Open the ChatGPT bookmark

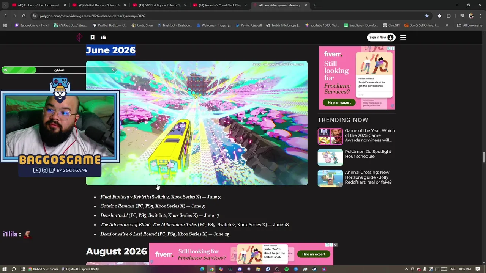[391, 25]
